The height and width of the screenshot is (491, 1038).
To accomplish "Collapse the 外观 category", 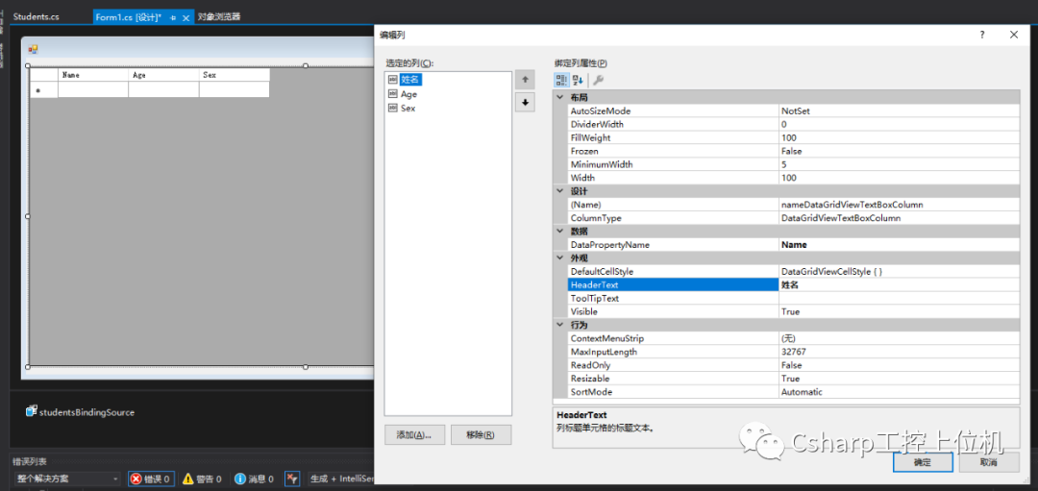I will (560, 258).
